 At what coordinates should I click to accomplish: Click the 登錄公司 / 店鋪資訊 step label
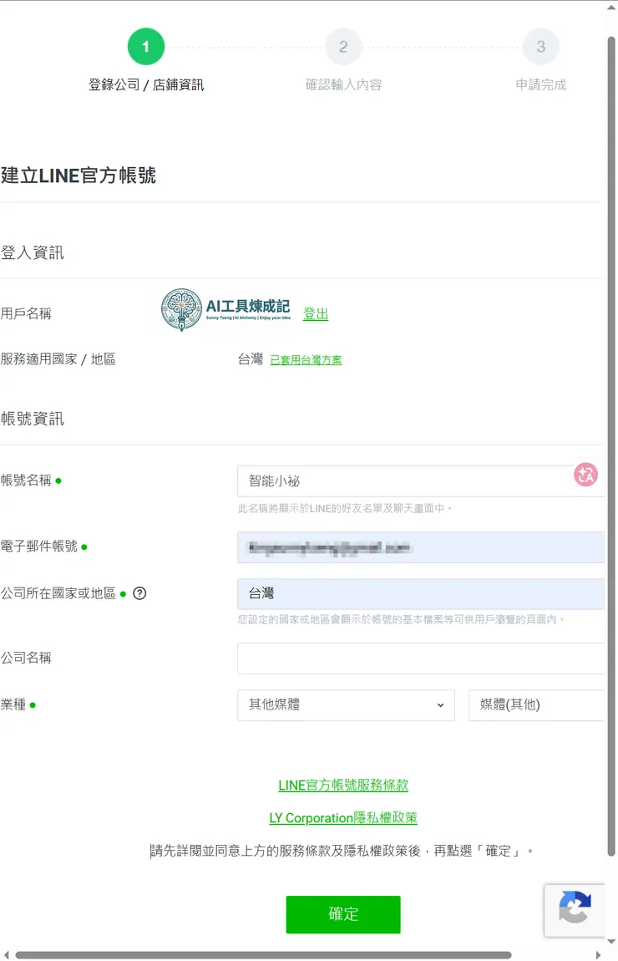click(x=146, y=84)
